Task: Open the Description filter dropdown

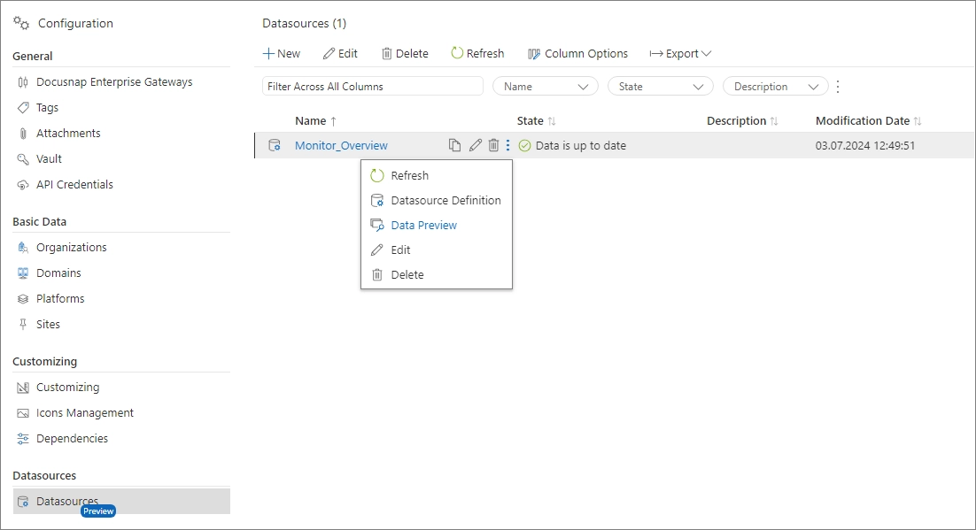Action: coord(774,86)
